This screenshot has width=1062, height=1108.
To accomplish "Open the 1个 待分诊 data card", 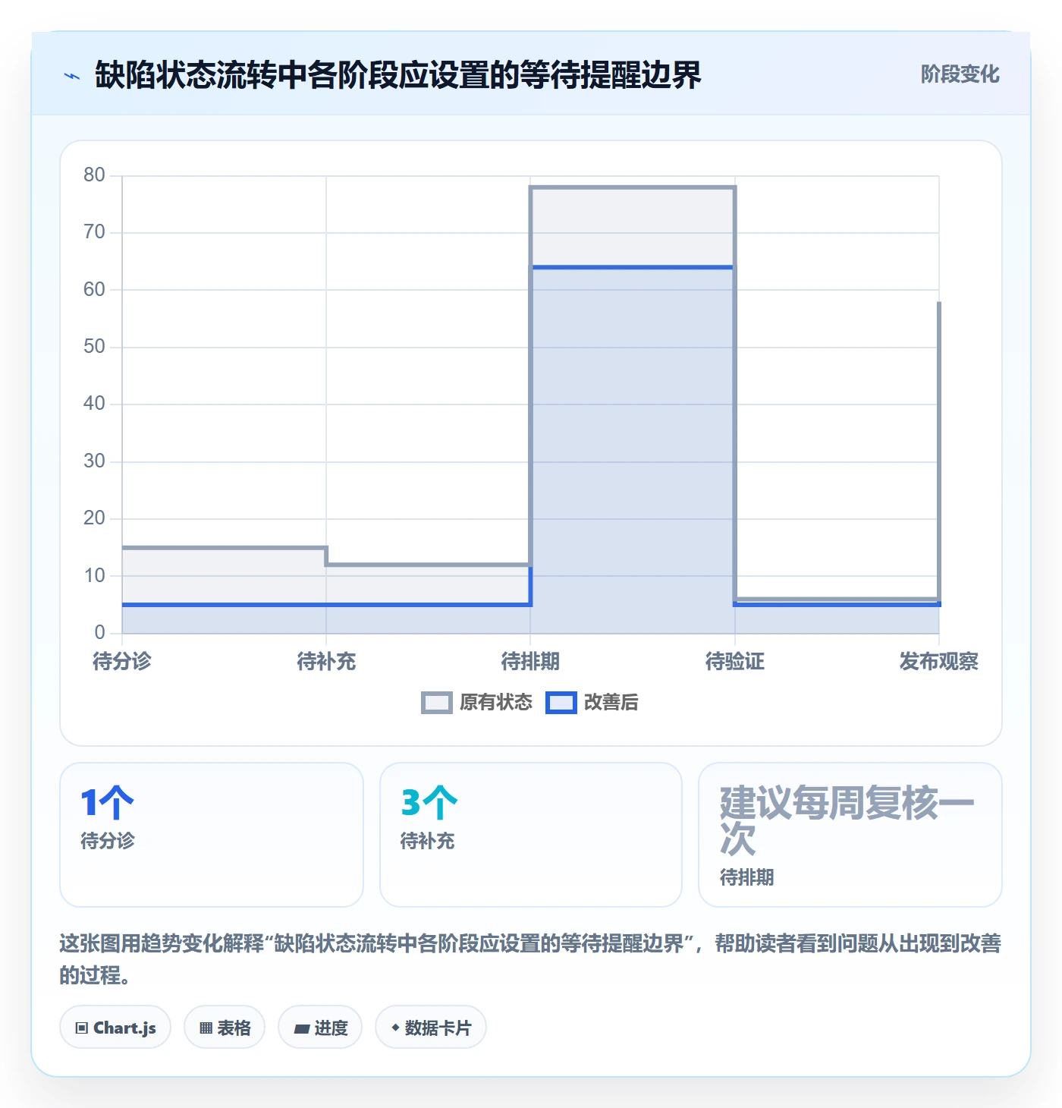I will (212, 835).
